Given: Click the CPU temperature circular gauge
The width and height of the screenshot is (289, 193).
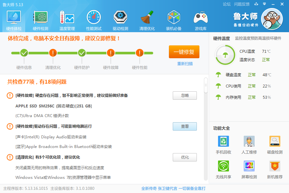Looking at the screenshot, I should click(225, 55).
